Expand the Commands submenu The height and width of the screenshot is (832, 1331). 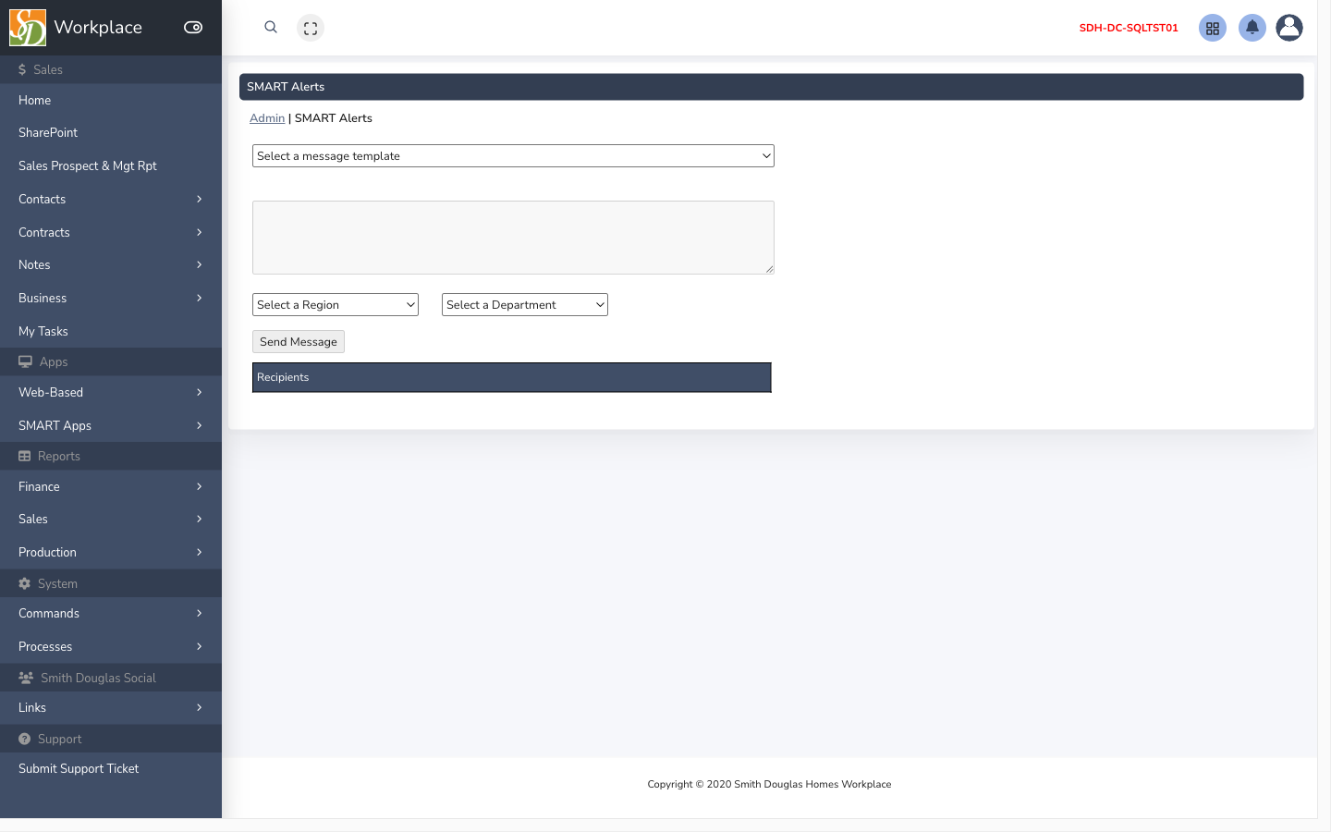pos(111,613)
